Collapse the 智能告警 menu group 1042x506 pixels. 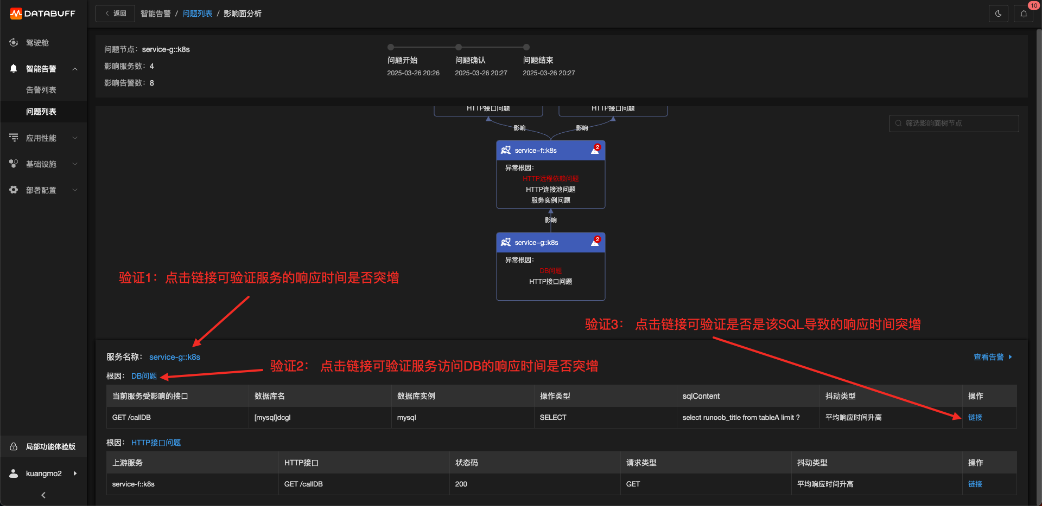point(75,69)
